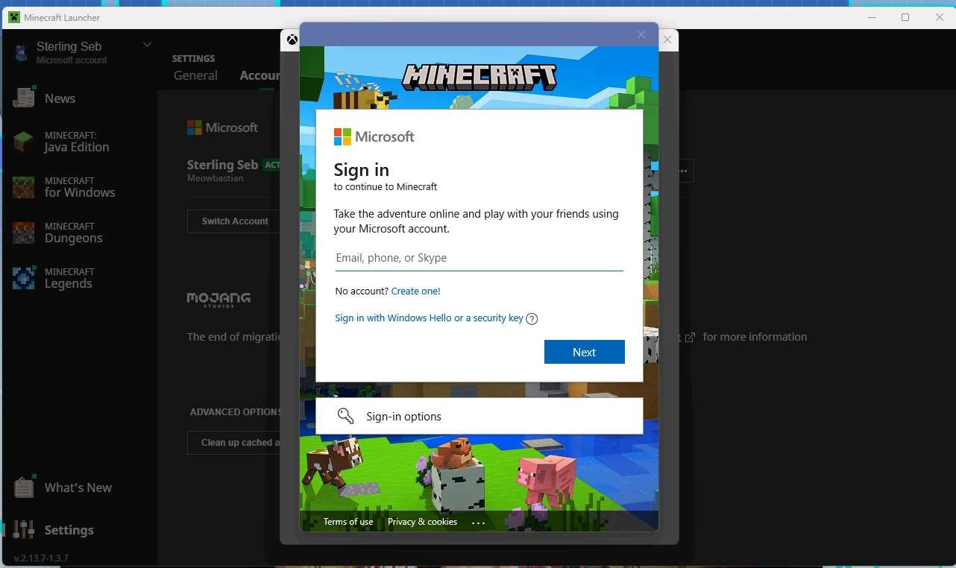
Task: Open the Privacy & cookies link
Action: [423, 522]
